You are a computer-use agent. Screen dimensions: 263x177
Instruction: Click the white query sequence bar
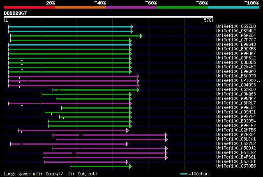[108, 17]
